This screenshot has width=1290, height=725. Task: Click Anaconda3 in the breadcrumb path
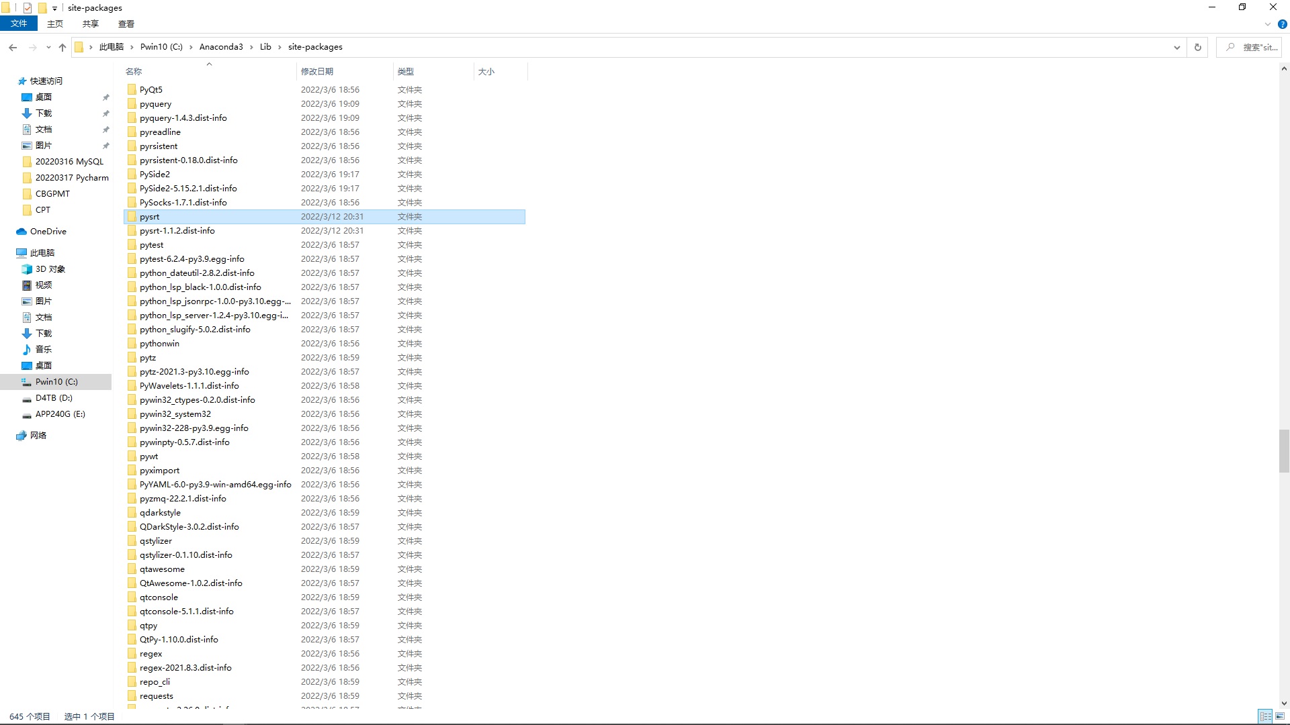221,47
